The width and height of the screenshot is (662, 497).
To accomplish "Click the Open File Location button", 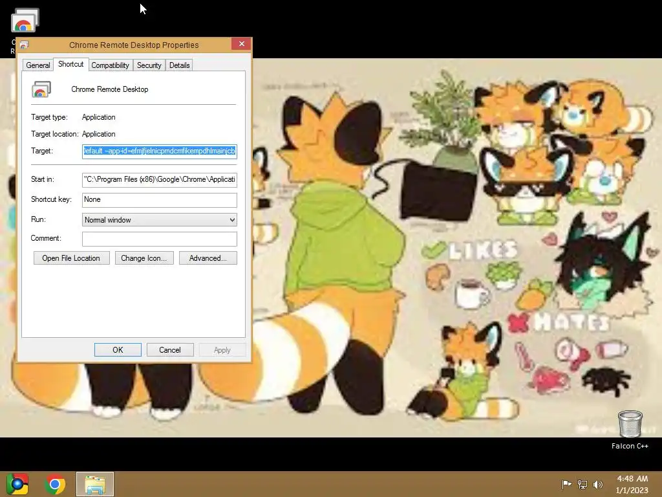I will coord(71,258).
